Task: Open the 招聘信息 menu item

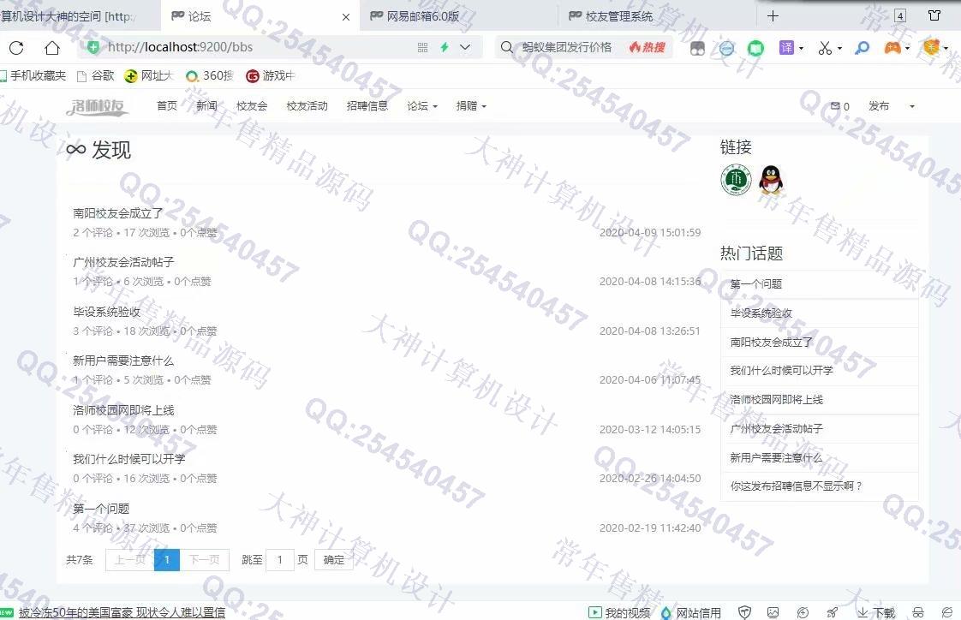Action: click(x=367, y=106)
